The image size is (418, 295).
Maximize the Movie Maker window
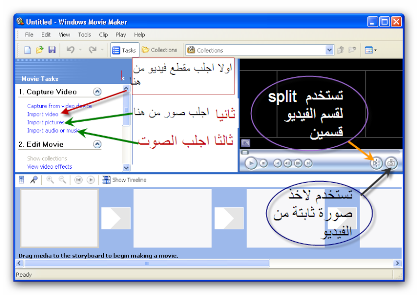coord(385,21)
